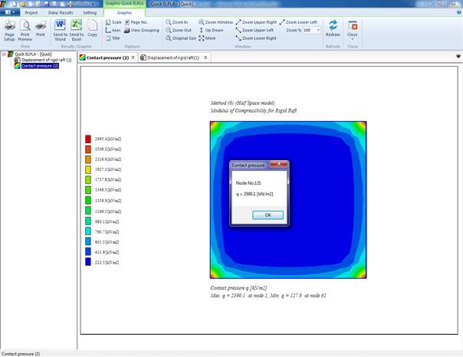Open Page Setup in the Print group
This screenshot has width=463, height=357.
(9, 31)
